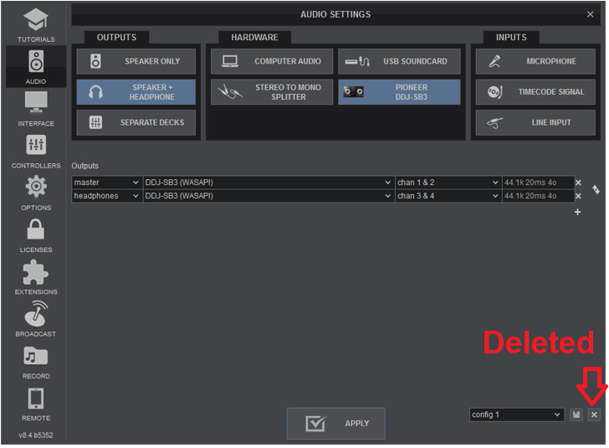Open the Remote section
The width and height of the screenshot is (609, 448).
coord(36,404)
